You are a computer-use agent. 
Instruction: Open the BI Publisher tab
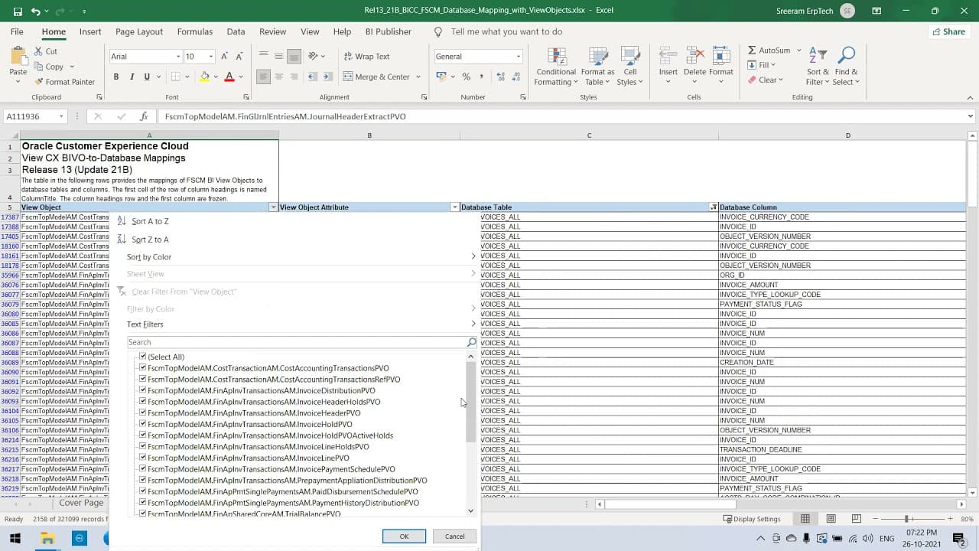pos(389,31)
